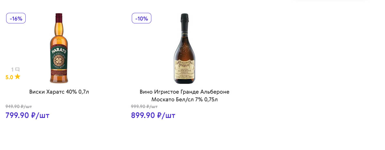Viewport: 385px width, 150px height.
Task: Click the crossed-out 999.90 ₽/шт price
Action: point(144,106)
